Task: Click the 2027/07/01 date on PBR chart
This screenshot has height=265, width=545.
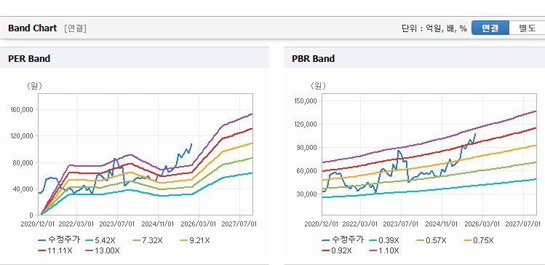Action: click(523, 224)
